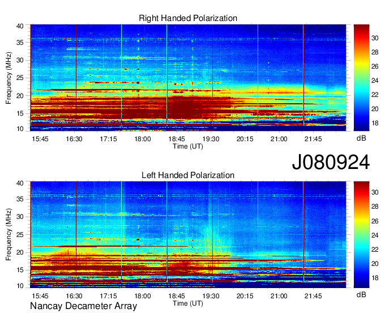The height and width of the screenshot is (313, 385).
Task: Click the 20 MHz tick on the Left Handed plot
Action: 20,252
